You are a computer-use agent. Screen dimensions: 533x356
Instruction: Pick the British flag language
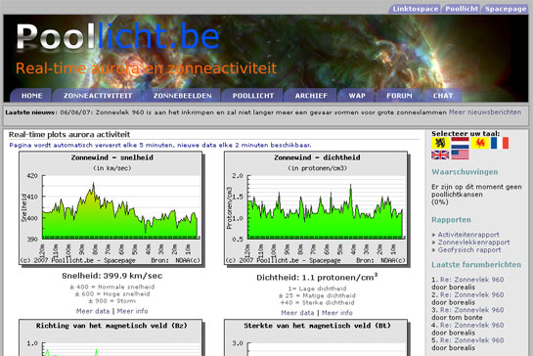coord(440,155)
